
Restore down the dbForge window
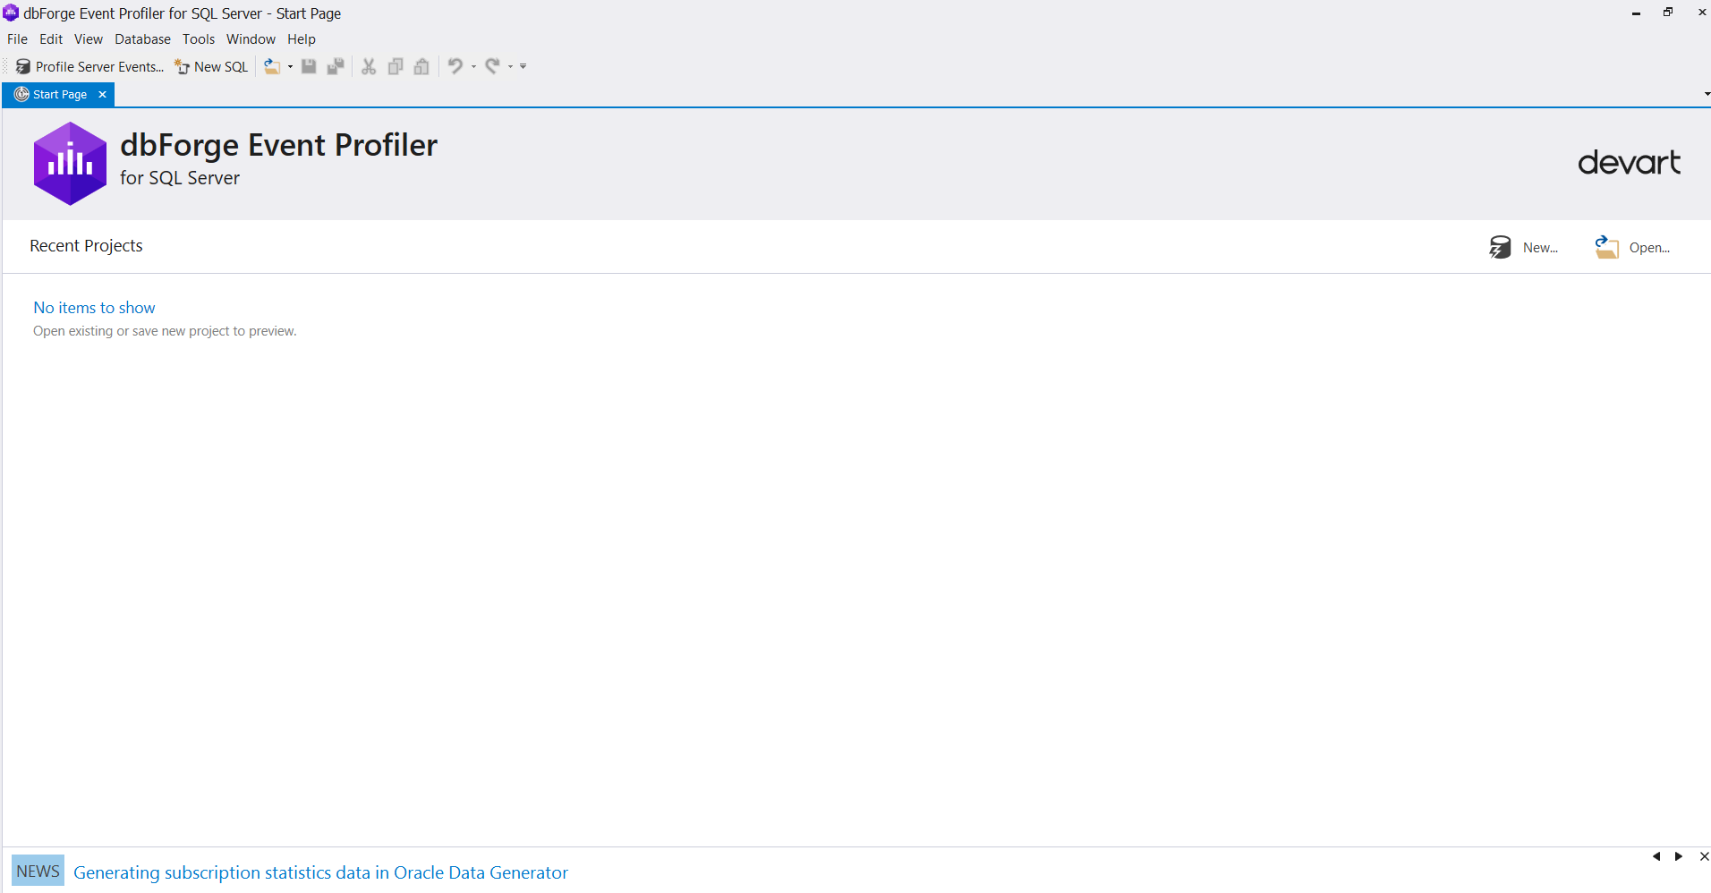point(1668,13)
